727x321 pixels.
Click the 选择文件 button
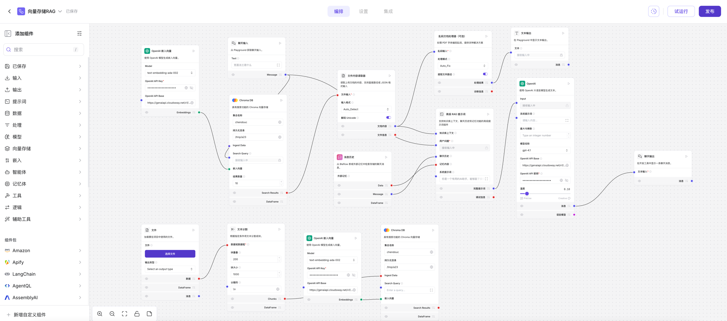pyautogui.click(x=170, y=254)
